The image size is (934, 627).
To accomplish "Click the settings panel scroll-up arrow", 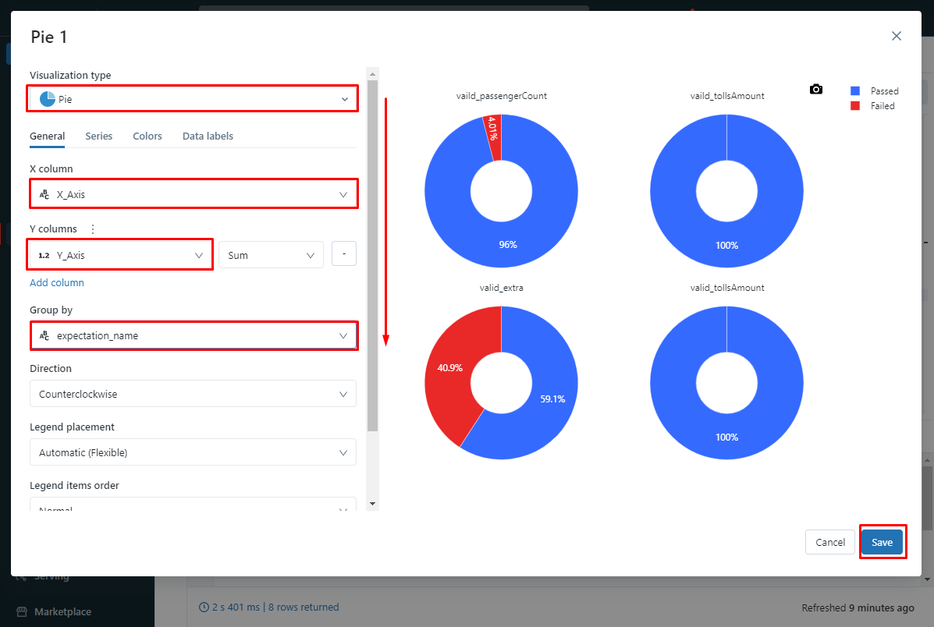I will coord(373,74).
